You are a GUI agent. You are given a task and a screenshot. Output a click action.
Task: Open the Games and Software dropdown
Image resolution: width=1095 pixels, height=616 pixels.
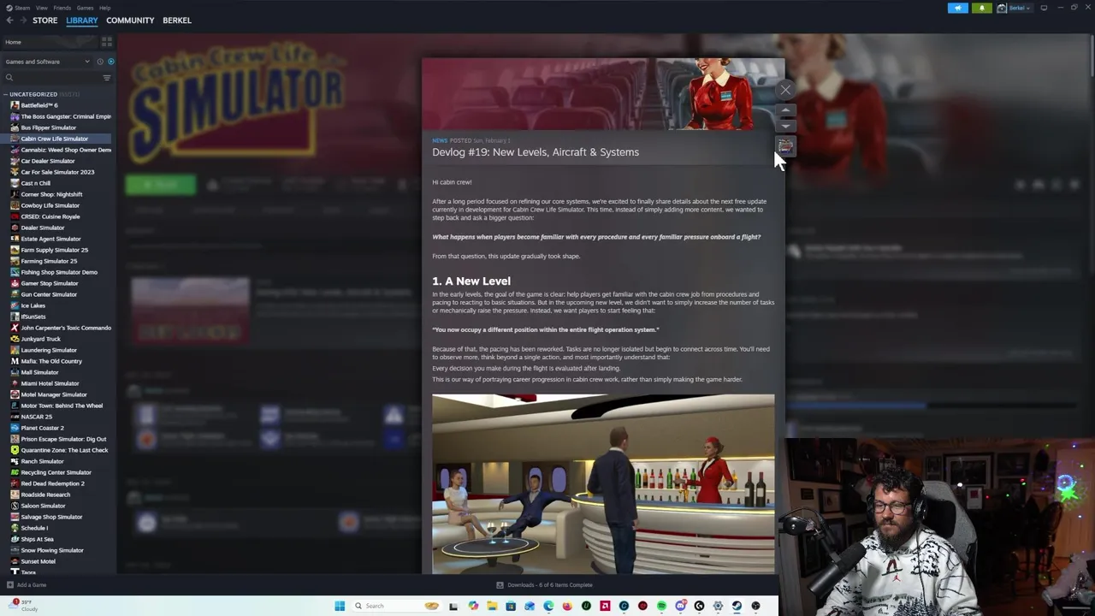(46, 62)
